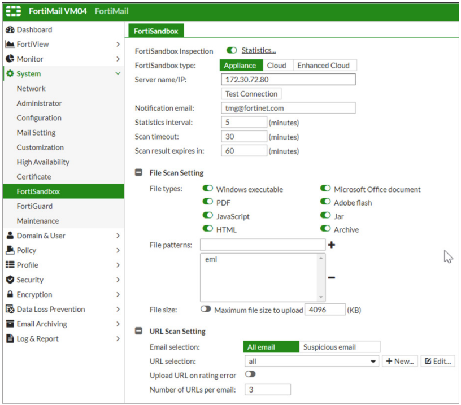The height and width of the screenshot is (405, 461).
Task: Click the Email Archiving box icon
Action: click(x=10, y=324)
